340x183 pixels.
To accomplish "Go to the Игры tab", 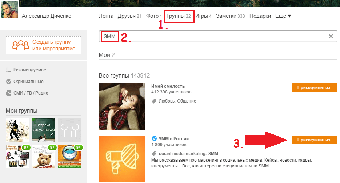I will 203,16.
